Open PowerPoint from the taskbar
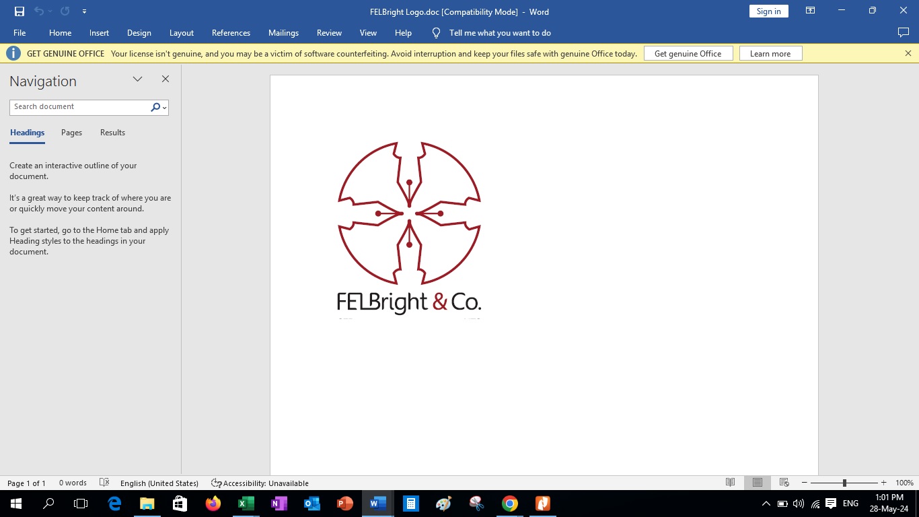 (x=344, y=504)
